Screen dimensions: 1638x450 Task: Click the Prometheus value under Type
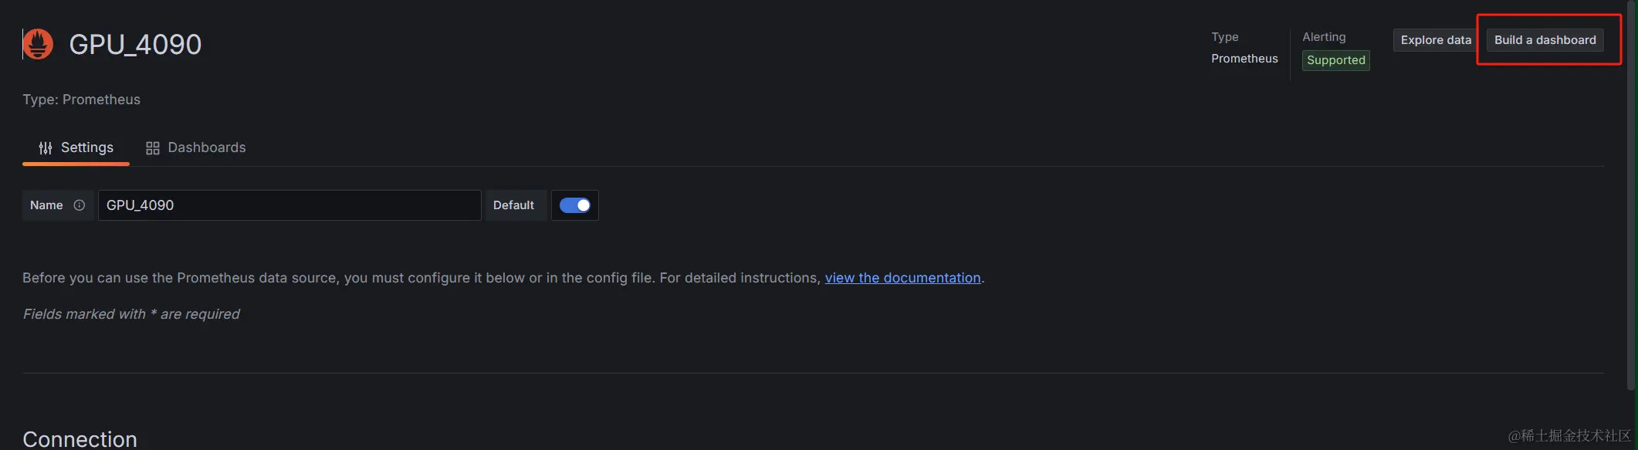pyautogui.click(x=1244, y=59)
